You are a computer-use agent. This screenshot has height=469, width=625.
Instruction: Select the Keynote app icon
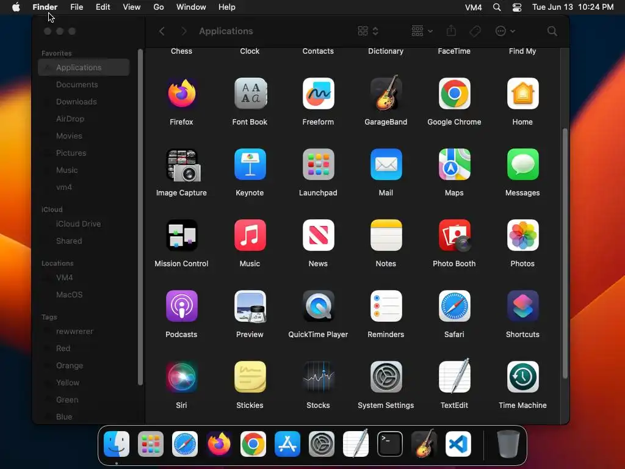tap(250, 165)
